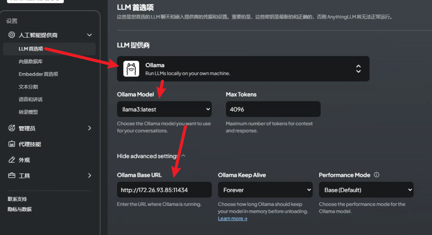Open 代理技能 menu item
Image resolution: width=432 pixels, height=235 pixels.
(x=30, y=144)
